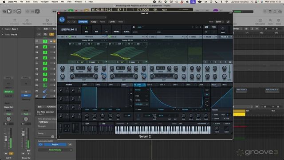Viewport: 284px width, 160px height.
Task: Toggle OSC C enable switch
Action: pos(150,37)
